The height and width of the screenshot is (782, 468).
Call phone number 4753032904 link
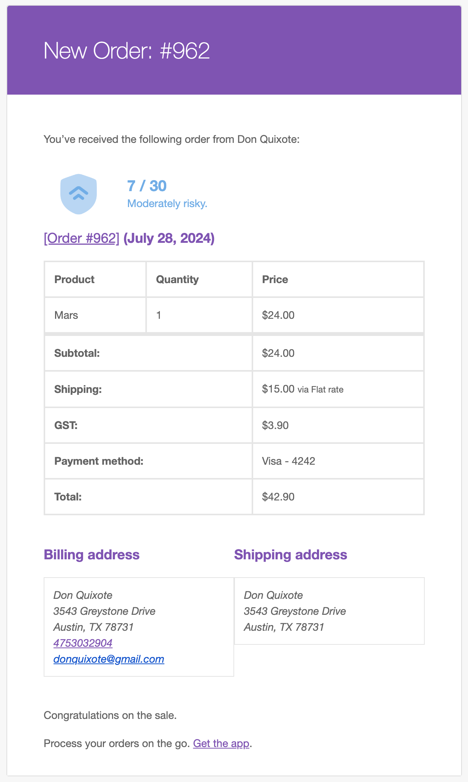pos(83,643)
